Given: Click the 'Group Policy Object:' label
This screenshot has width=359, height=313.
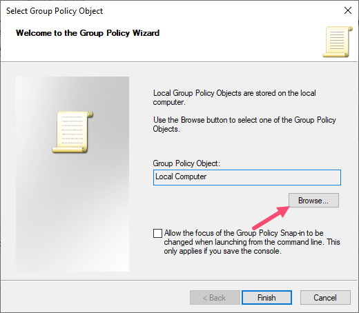Looking at the screenshot, I should click(x=186, y=163).
